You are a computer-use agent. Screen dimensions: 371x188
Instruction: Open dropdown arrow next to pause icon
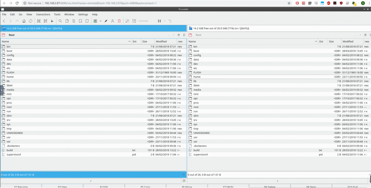click(x=165, y=21)
